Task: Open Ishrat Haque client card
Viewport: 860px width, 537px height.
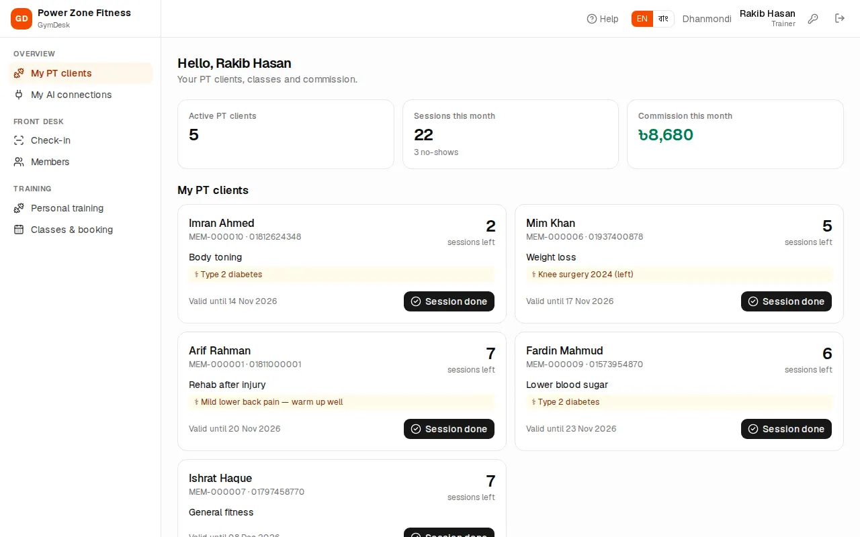Action: pos(342,498)
